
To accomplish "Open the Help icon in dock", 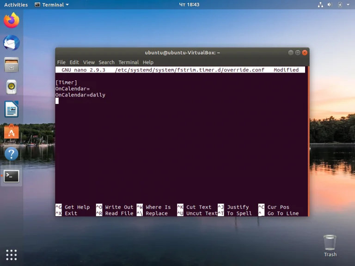I will (12, 154).
